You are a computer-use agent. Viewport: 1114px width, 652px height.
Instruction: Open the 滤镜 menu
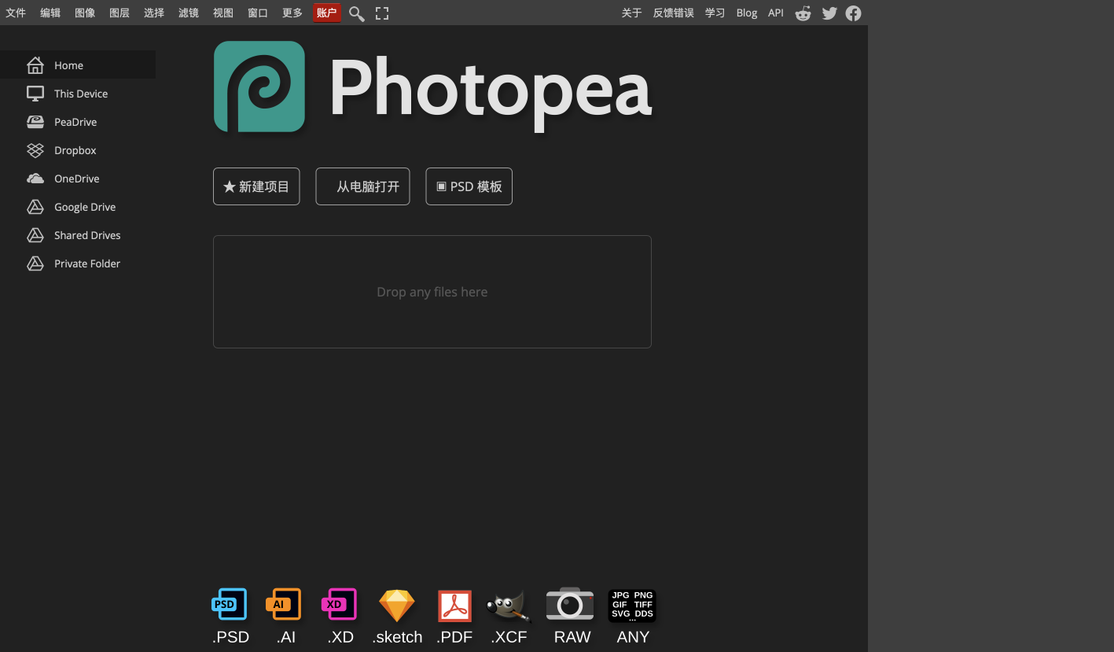(x=189, y=13)
